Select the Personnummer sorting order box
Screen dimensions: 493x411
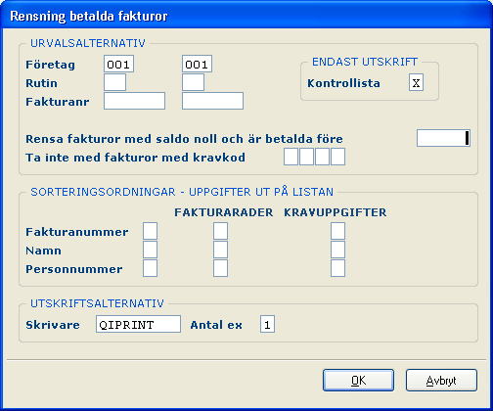click(150, 268)
